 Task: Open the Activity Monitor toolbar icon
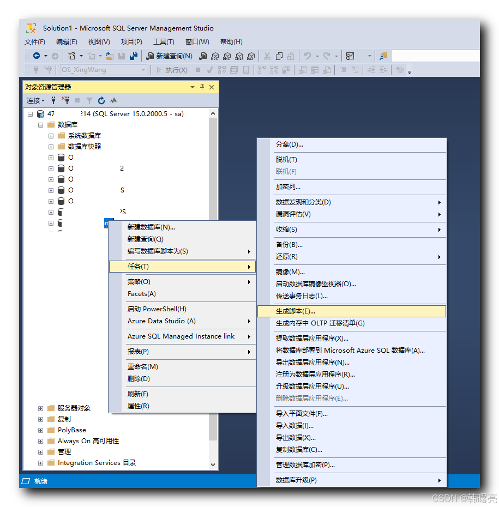click(x=350, y=56)
